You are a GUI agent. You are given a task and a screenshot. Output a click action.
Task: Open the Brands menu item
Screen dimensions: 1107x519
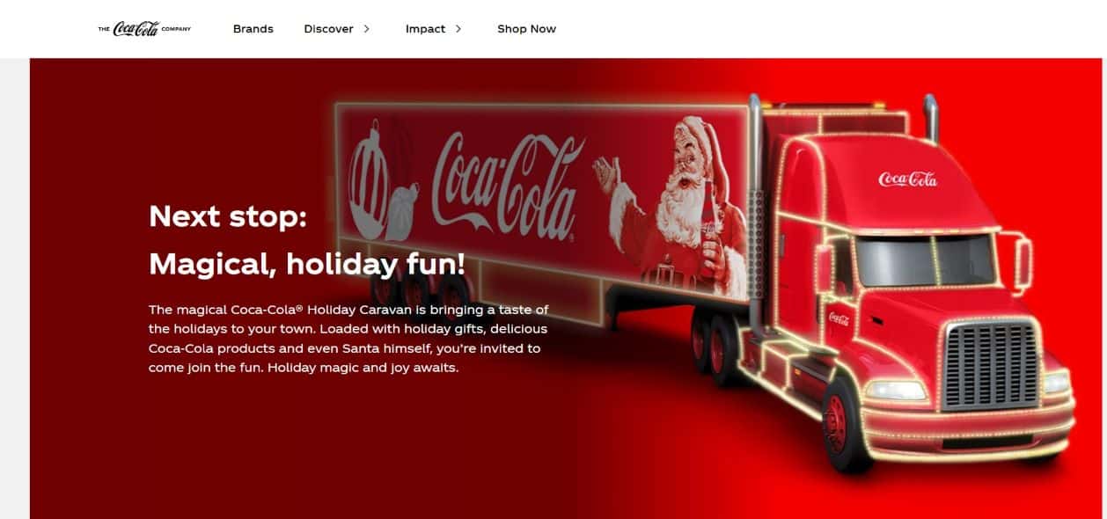point(253,29)
